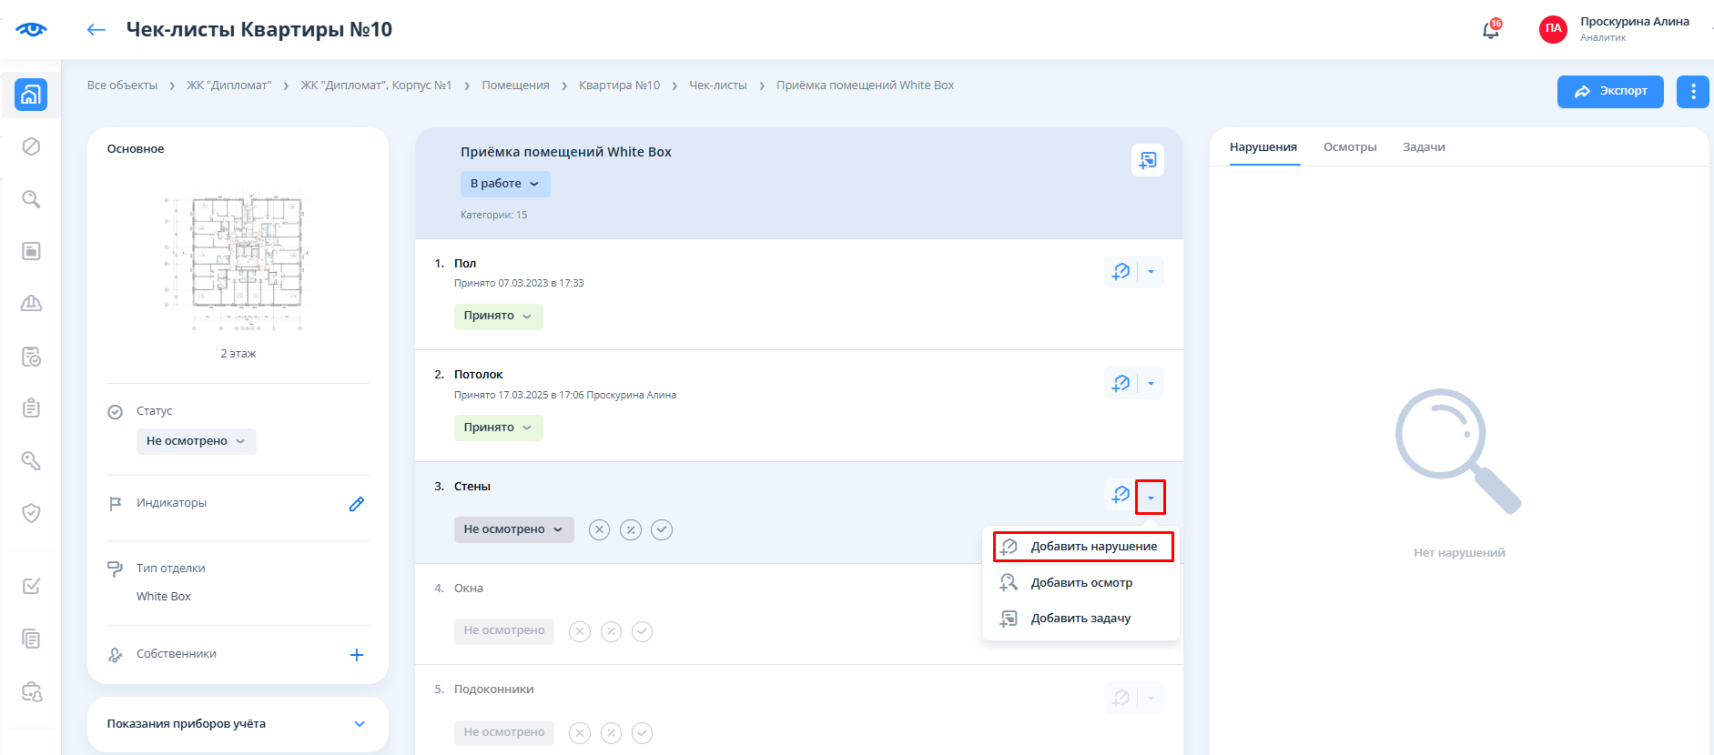The width and height of the screenshot is (1714, 755).
Task: Click the add violation icon for Пол
Action: point(1121,272)
